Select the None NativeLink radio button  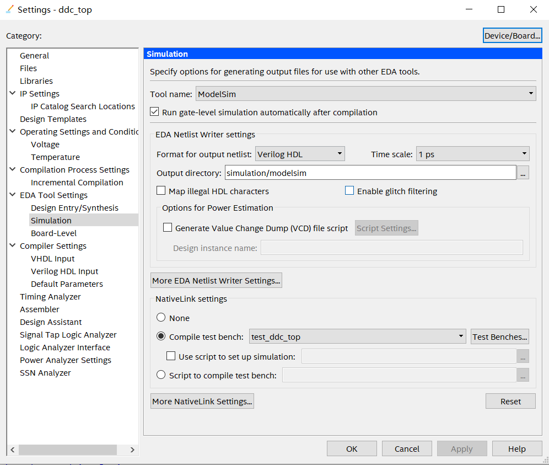[161, 318]
